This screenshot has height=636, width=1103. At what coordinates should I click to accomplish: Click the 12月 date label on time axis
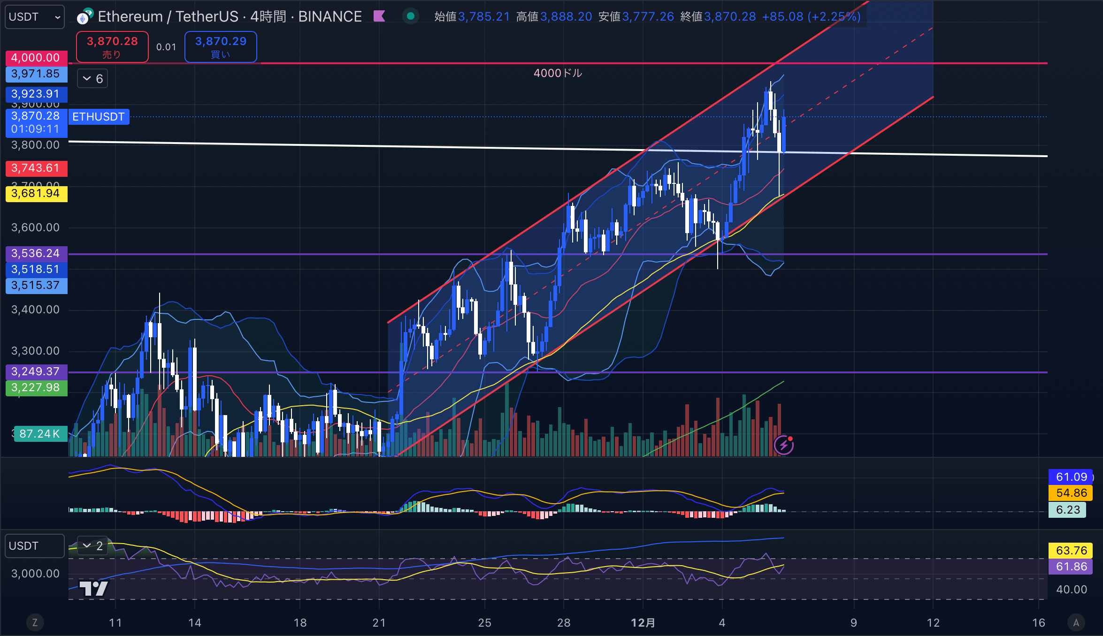coord(643,623)
